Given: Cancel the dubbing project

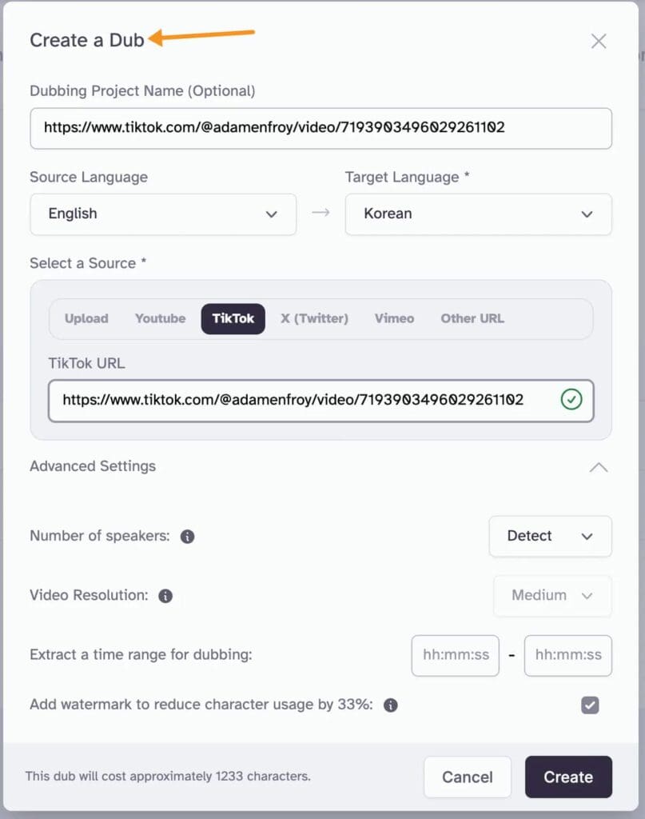Looking at the screenshot, I should click(x=468, y=777).
